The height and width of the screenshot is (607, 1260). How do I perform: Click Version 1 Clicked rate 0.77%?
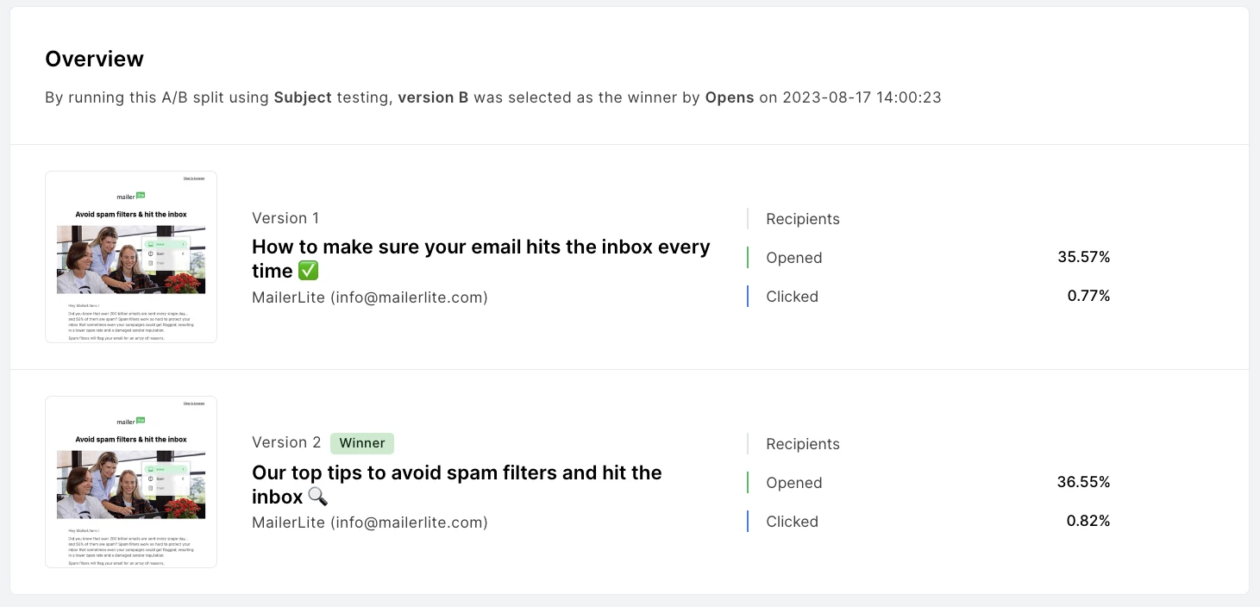click(x=1088, y=296)
